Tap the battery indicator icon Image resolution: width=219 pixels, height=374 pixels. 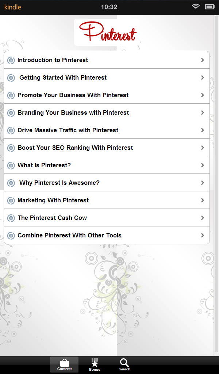coord(209,6)
